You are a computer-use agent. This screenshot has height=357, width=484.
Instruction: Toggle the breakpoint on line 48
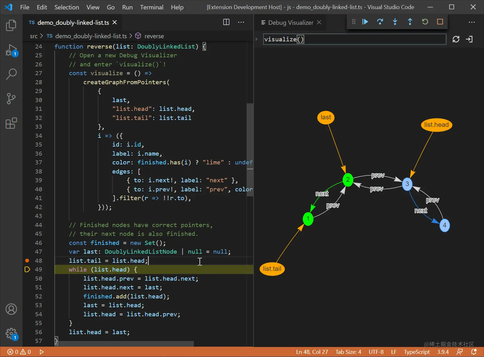pos(27,261)
